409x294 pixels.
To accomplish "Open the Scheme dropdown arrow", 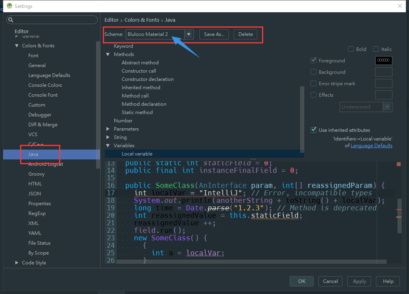I will 189,34.
